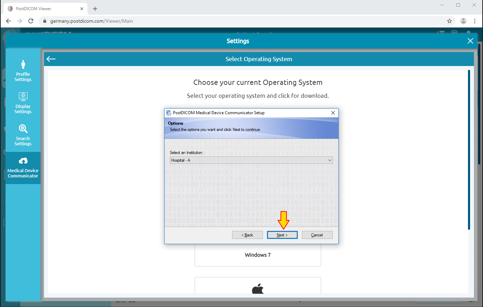
Task: Bookmark this page with the star
Action: 449,21
